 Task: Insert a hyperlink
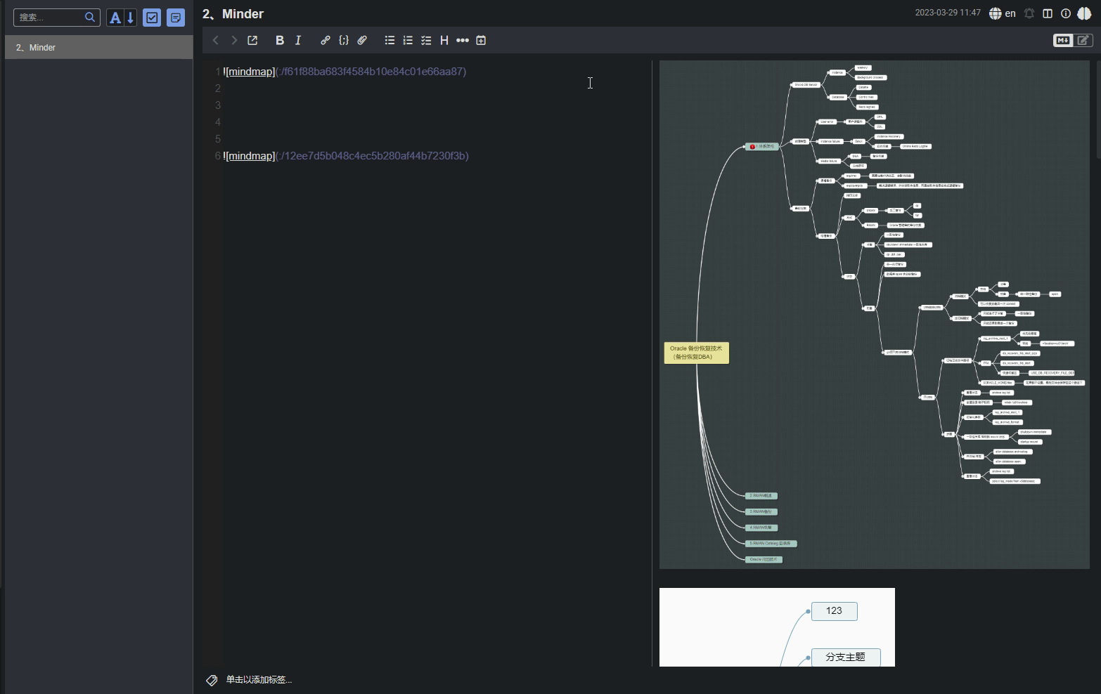tap(325, 41)
